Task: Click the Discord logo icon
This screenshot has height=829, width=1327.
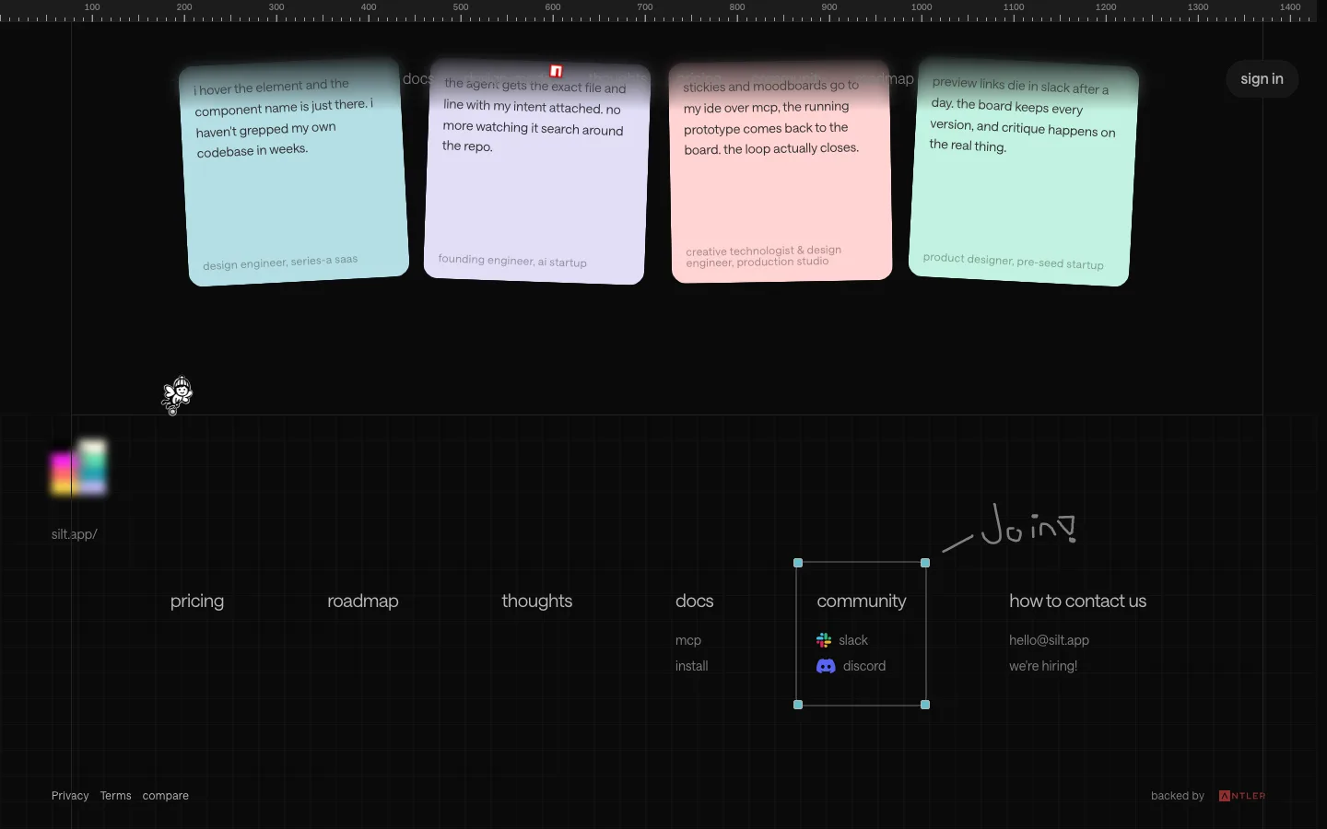Action: click(826, 666)
